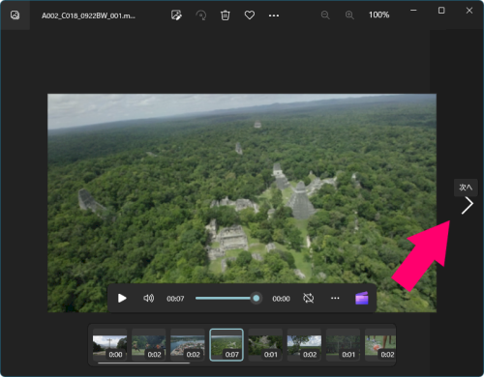Open the top toolbar more options menu
The height and width of the screenshot is (377, 484).
[x=274, y=15]
